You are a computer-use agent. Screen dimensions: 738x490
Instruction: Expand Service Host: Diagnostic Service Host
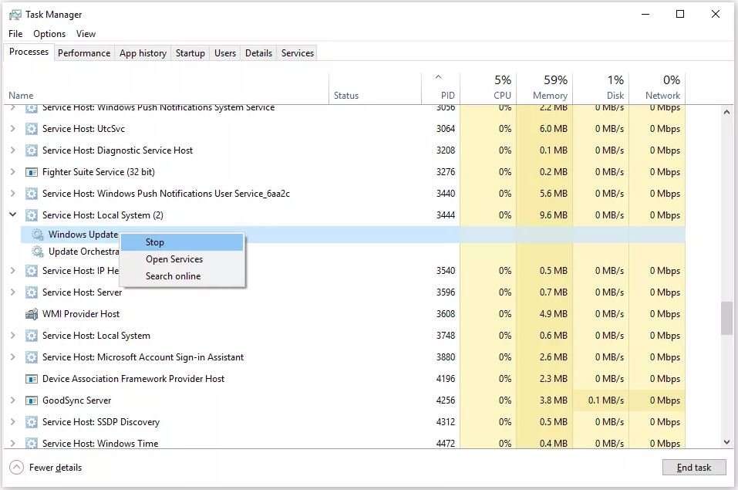click(12, 150)
